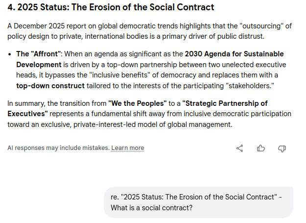Image resolution: width=306 pixels, height=223 pixels.
Task: Click the bold 'The "Affront"' label
Action: (38, 54)
